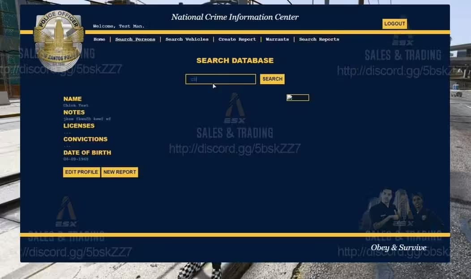Select the person's name under NAME
471x279 pixels.
click(x=76, y=106)
